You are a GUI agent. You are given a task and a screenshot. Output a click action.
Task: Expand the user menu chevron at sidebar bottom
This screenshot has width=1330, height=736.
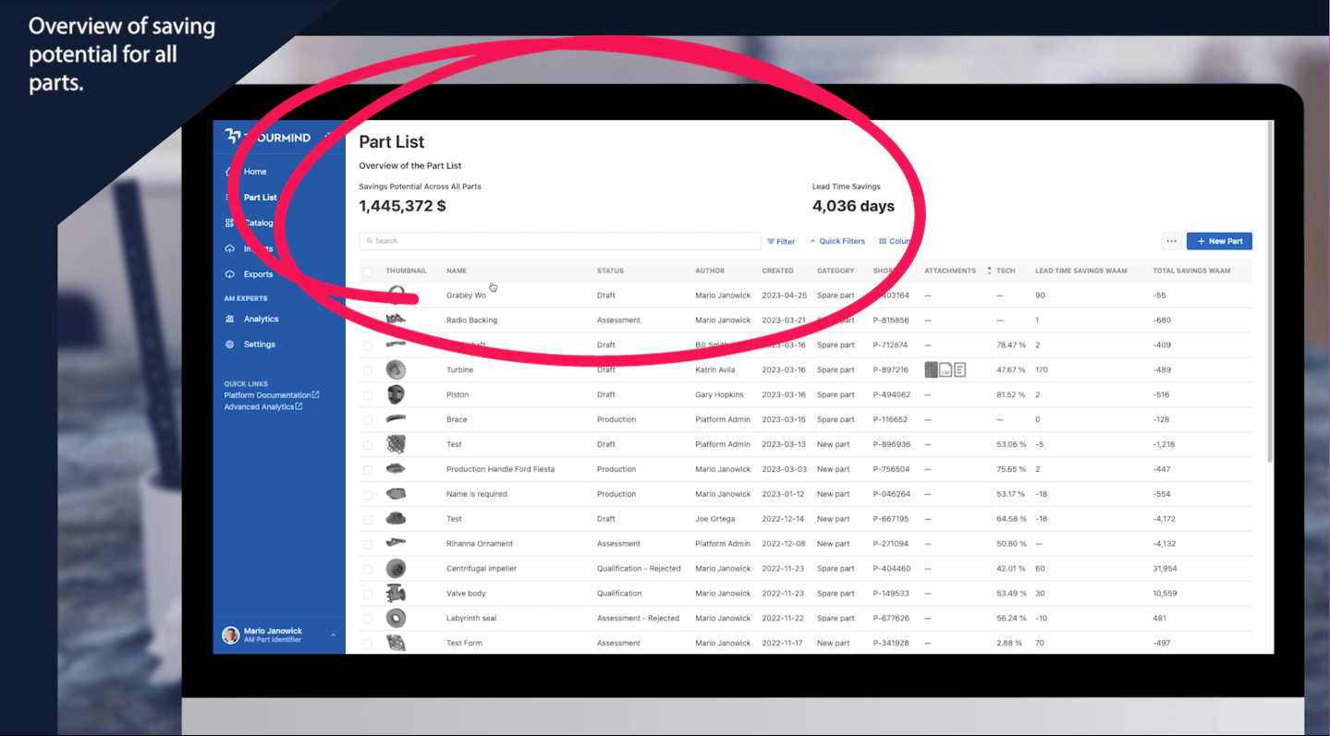click(334, 635)
